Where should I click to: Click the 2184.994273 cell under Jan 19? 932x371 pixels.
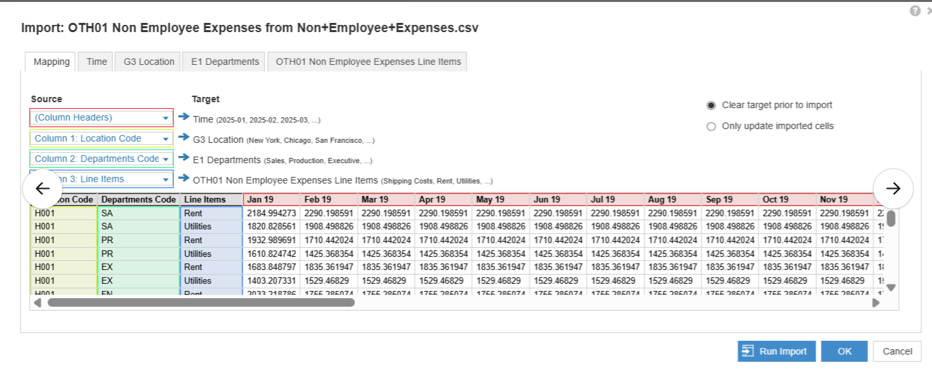(272, 213)
